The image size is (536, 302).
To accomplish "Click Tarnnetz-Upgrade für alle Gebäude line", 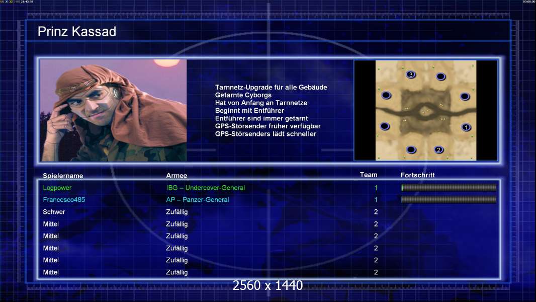I will click(x=271, y=87).
